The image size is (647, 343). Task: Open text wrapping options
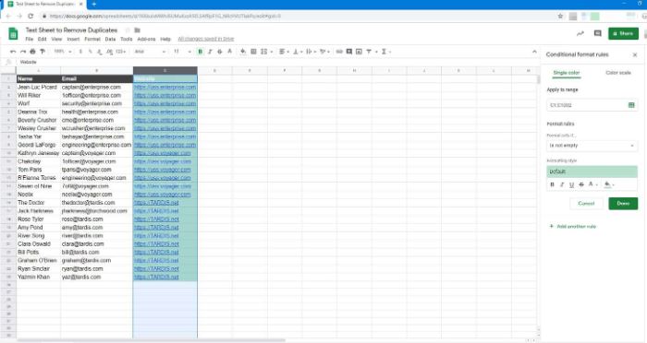point(311,52)
